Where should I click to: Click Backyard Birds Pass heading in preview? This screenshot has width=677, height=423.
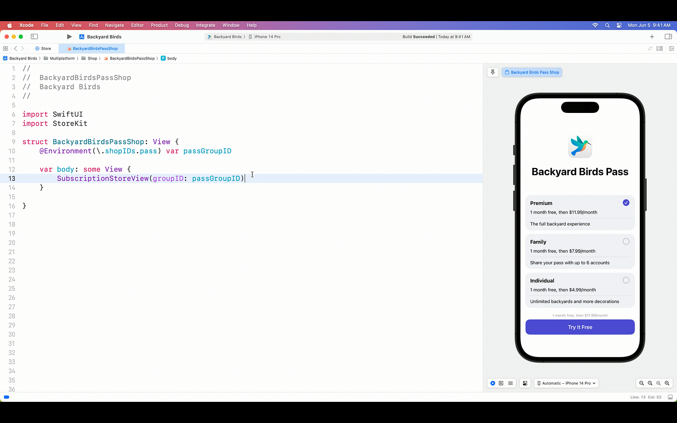tap(580, 172)
